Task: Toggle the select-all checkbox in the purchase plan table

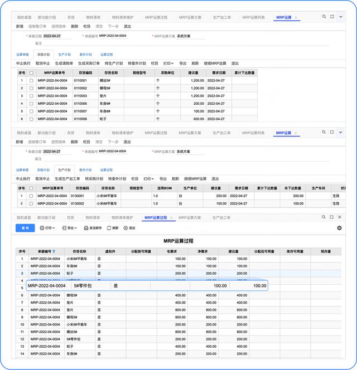Action: [31, 73]
